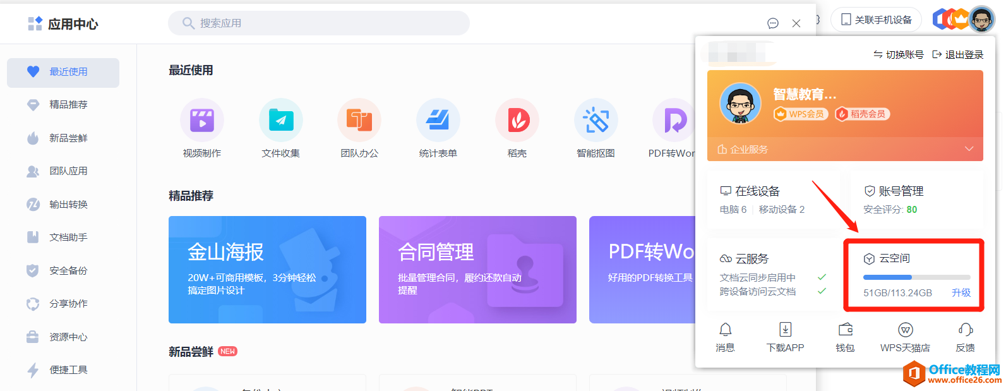Click the 关联手机设备 button
The image size is (1006, 391).
(x=876, y=20)
